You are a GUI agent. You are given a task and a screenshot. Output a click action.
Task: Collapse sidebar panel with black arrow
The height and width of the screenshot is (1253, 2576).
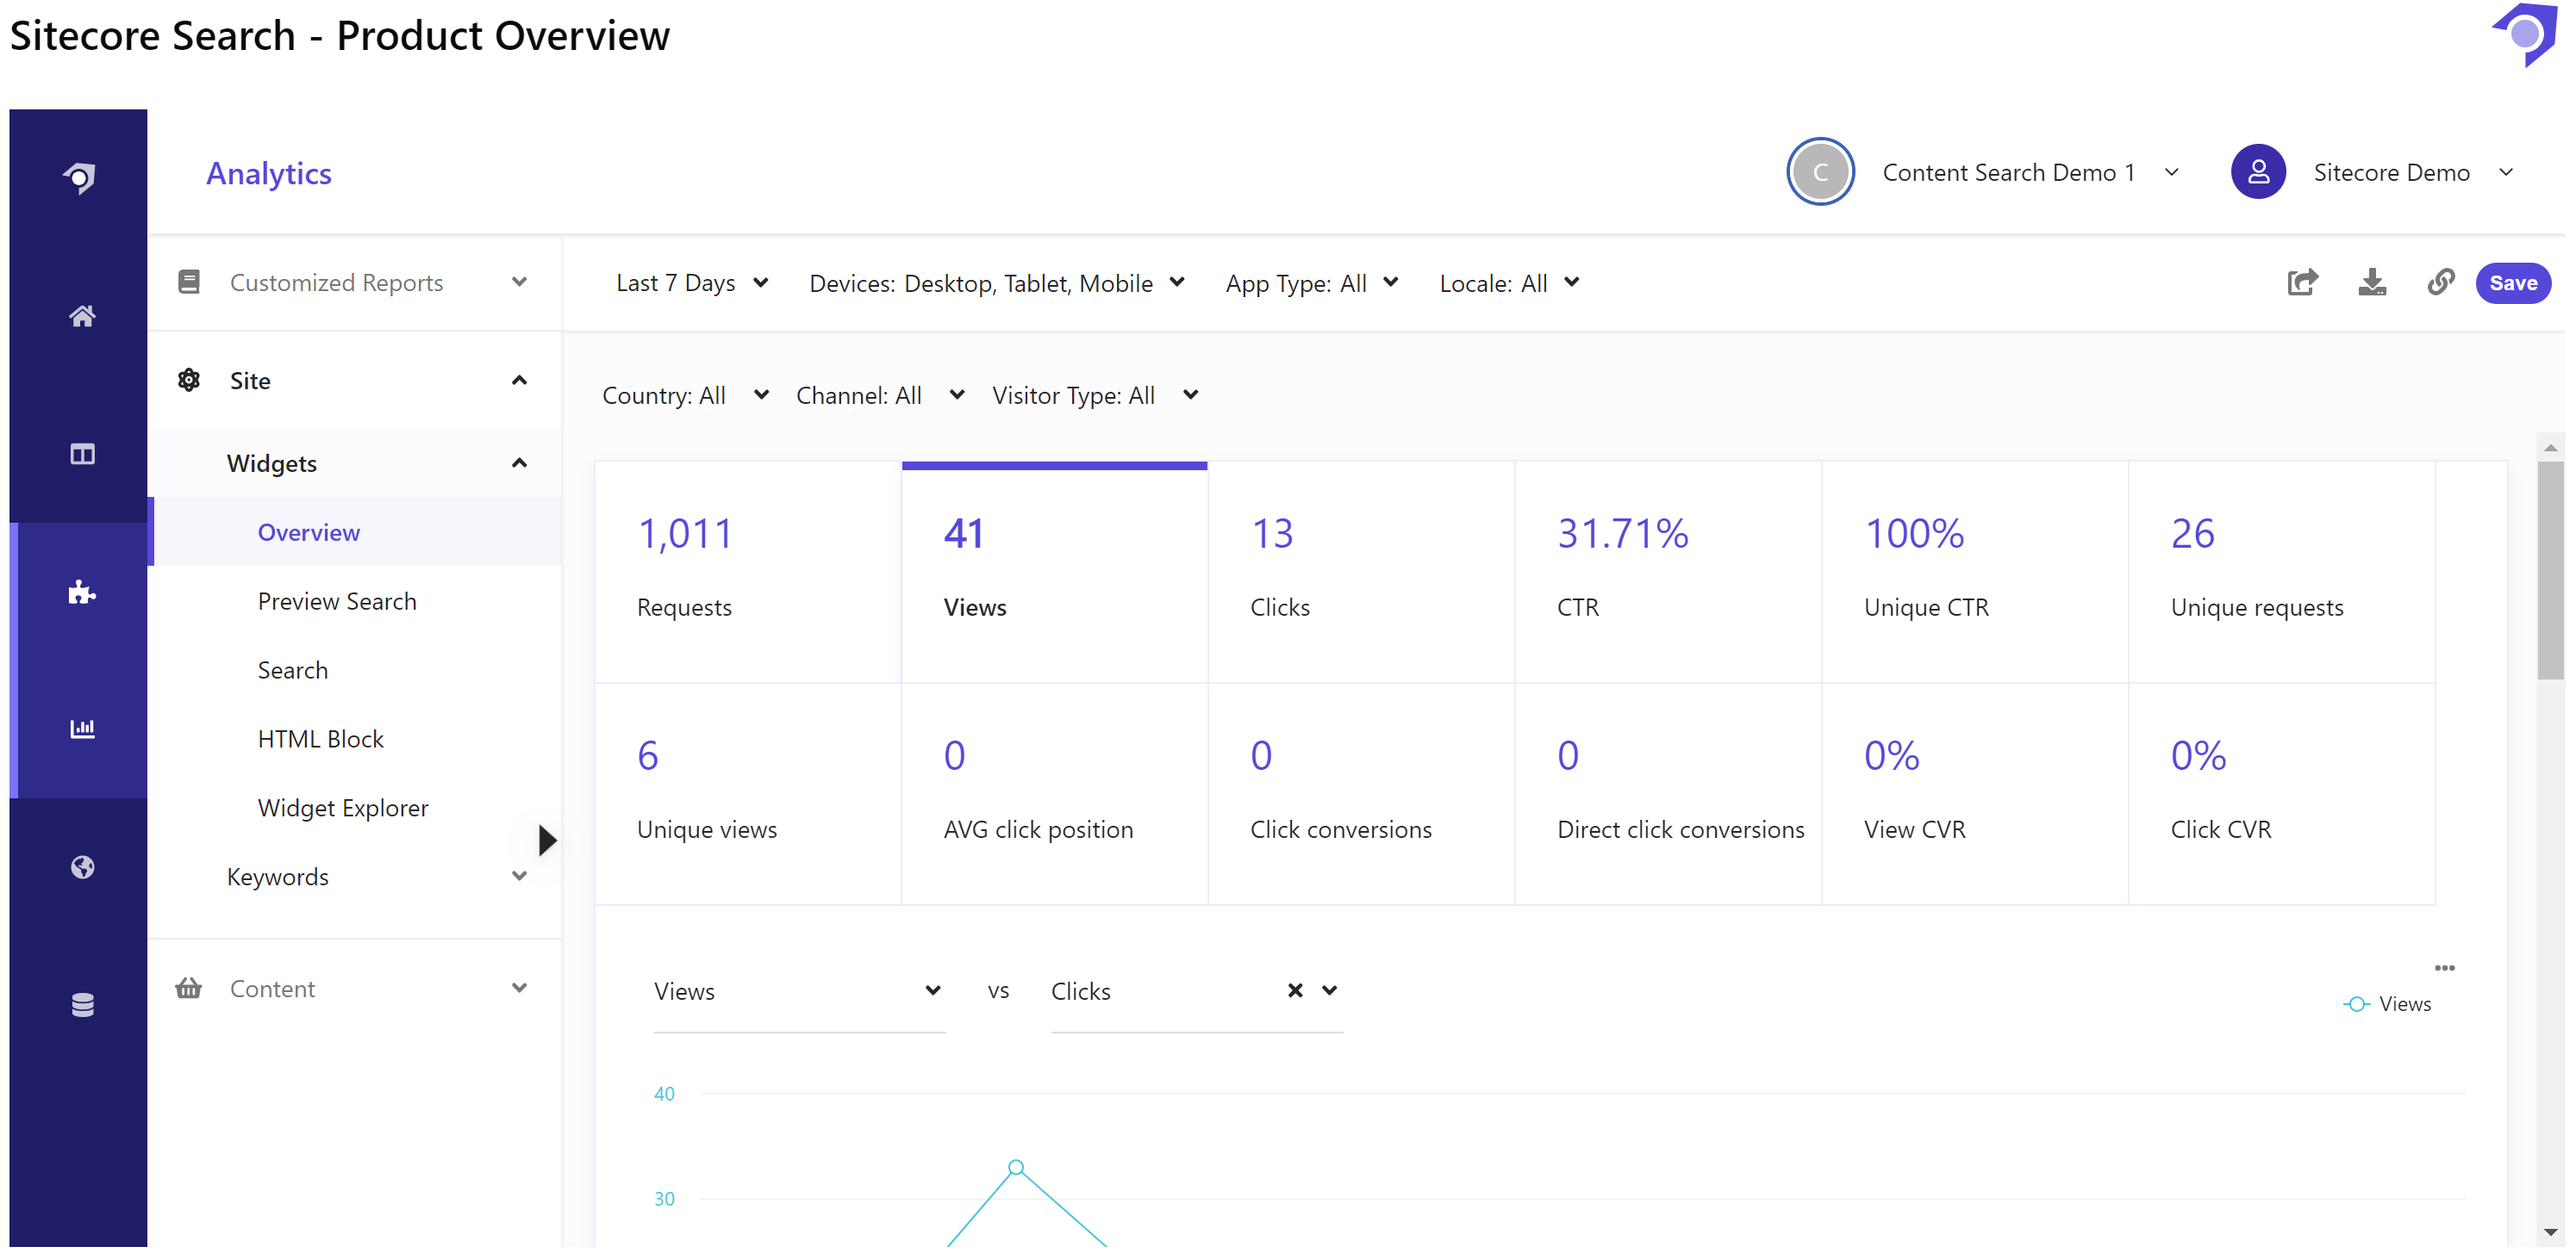point(547,841)
